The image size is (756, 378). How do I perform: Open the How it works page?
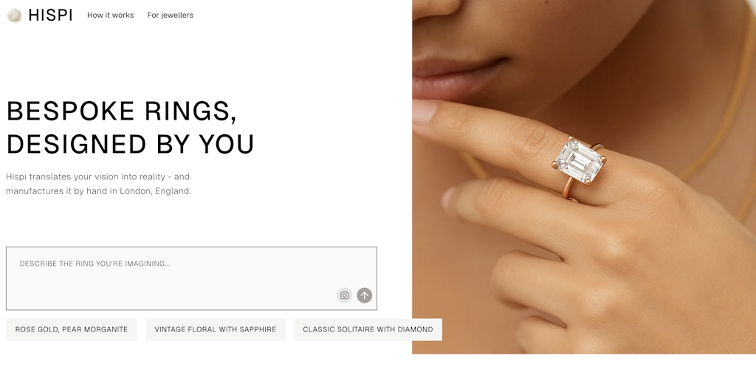[x=111, y=16]
